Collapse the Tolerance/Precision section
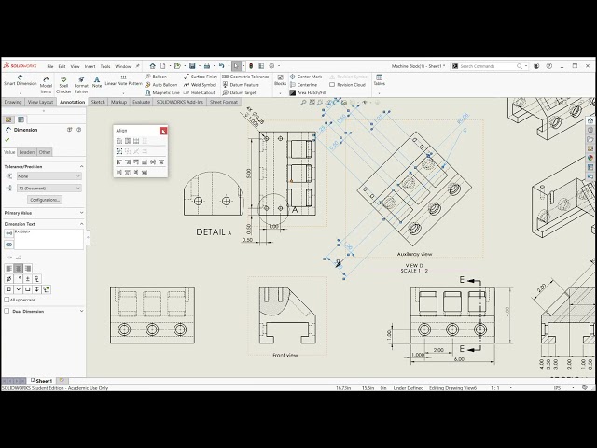 [x=81, y=166]
